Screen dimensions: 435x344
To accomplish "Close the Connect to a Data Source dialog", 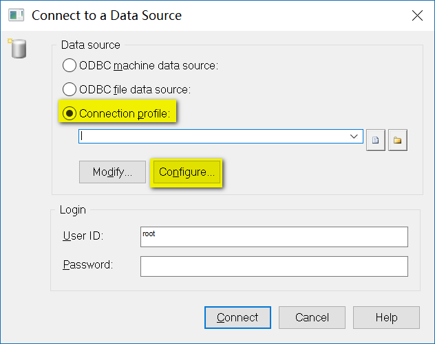I will [417, 14].
